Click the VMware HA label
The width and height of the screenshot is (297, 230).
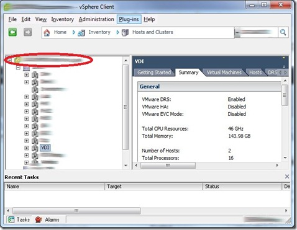(155, 107)
